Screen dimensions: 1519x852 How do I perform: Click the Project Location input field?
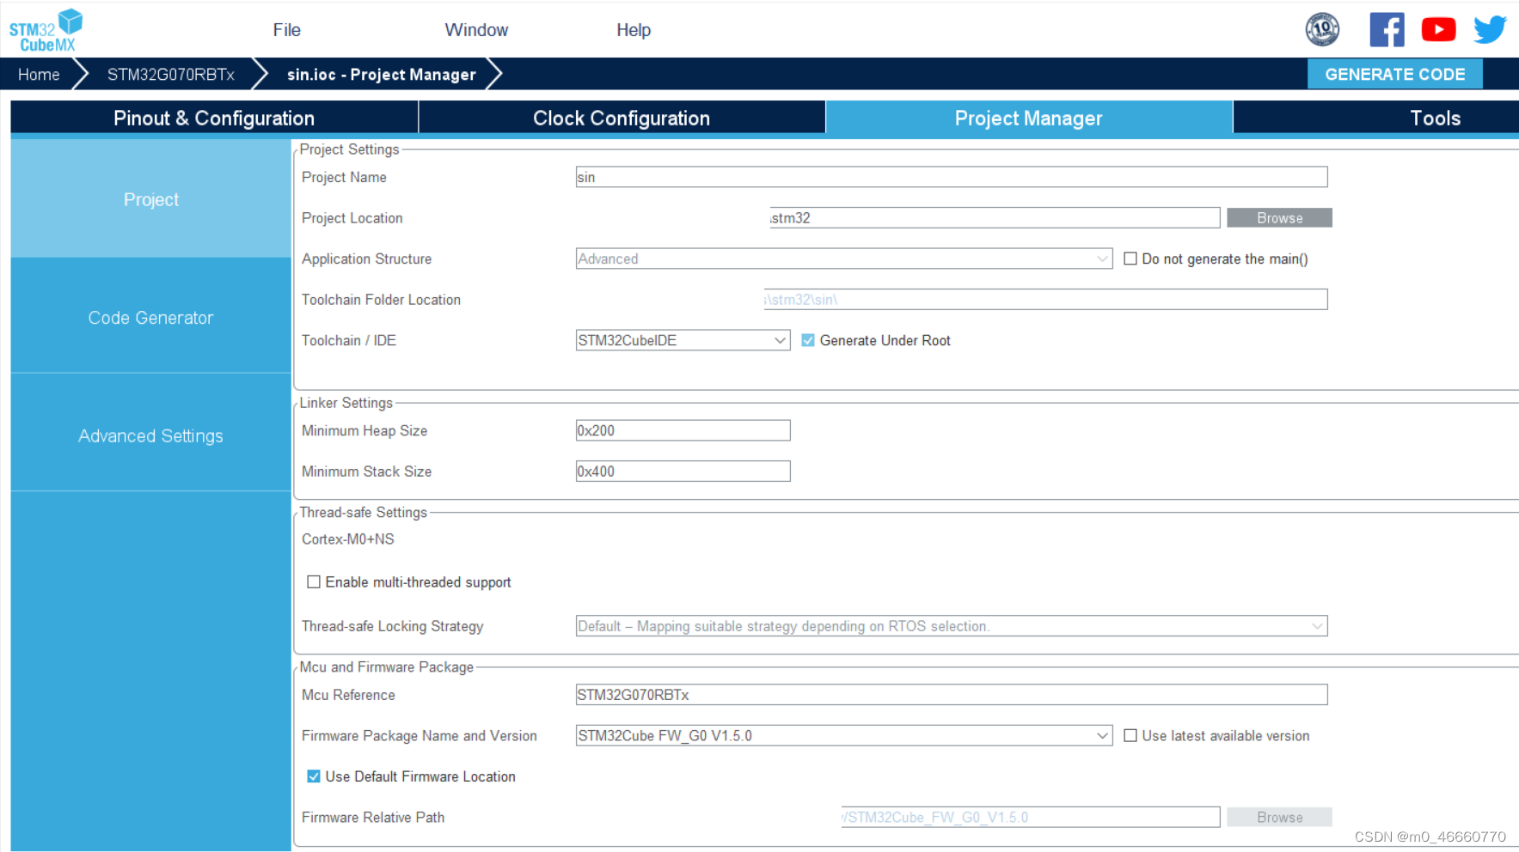[x=995, y=218]
